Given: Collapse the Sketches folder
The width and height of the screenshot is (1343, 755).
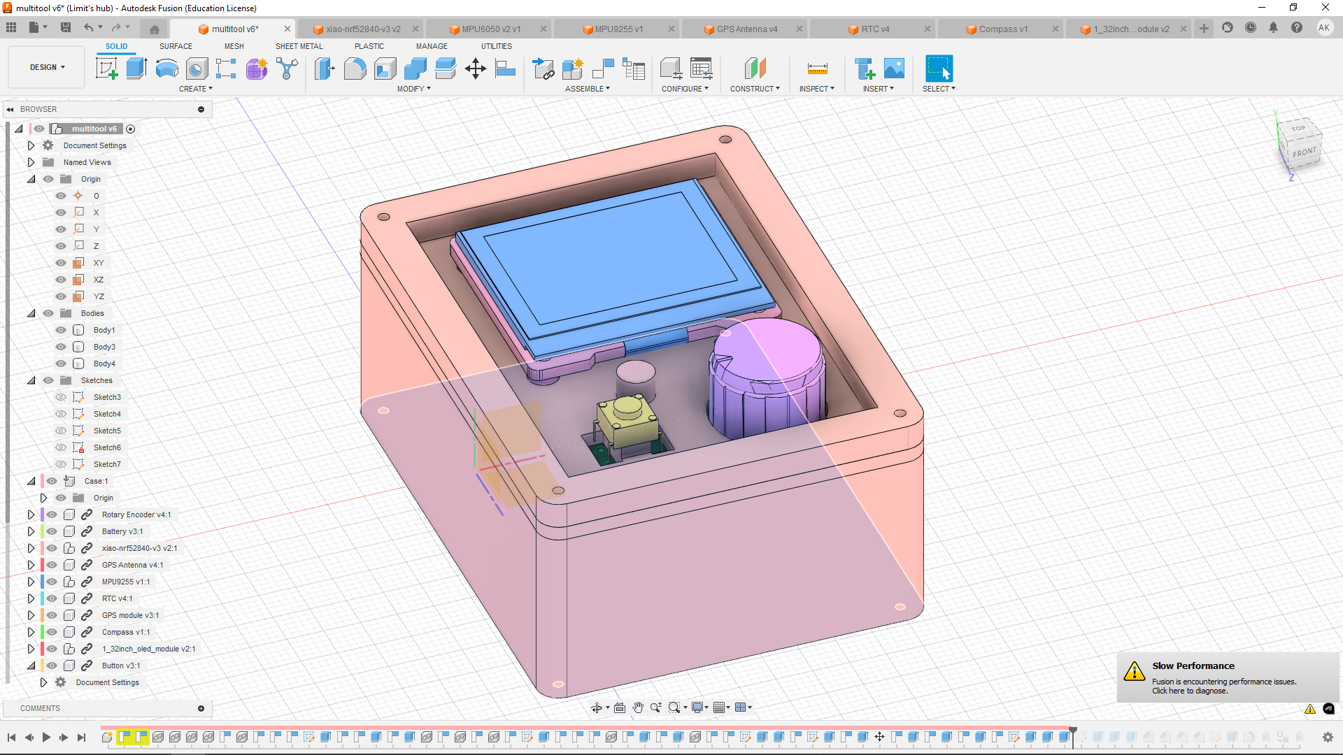Looking at the screenshot, I should tap(31, 380).
